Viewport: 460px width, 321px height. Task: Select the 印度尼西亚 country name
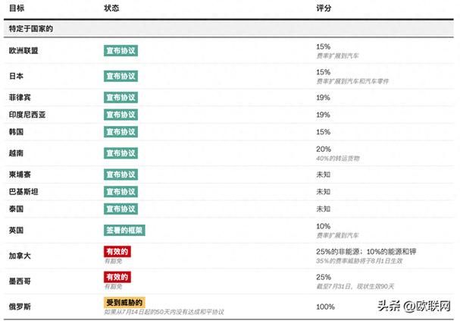point(27,115)
